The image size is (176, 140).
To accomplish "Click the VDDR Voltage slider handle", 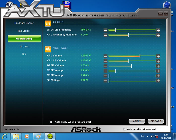I will pos(109,76).
